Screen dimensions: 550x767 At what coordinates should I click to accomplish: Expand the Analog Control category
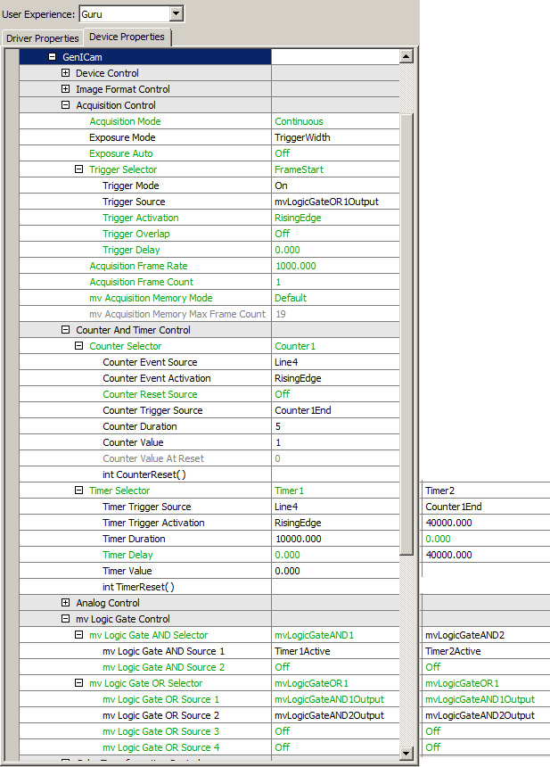[66, 603]
